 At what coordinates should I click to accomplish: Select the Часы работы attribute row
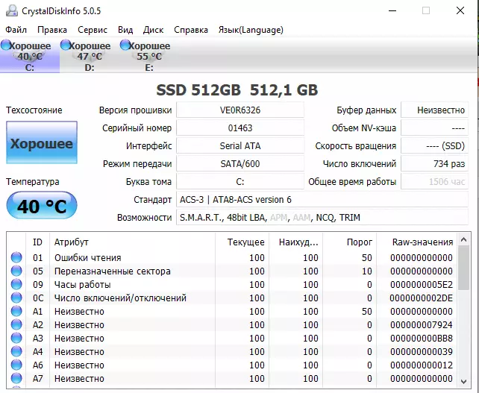pos(232,284)
